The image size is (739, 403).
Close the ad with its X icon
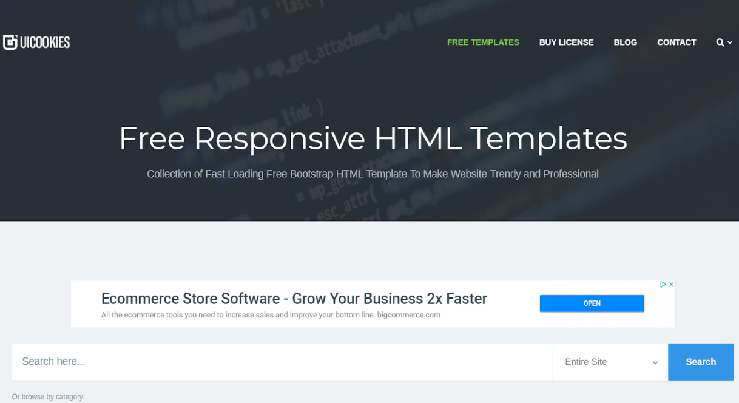pyautogui.click(x=672, y=285)
